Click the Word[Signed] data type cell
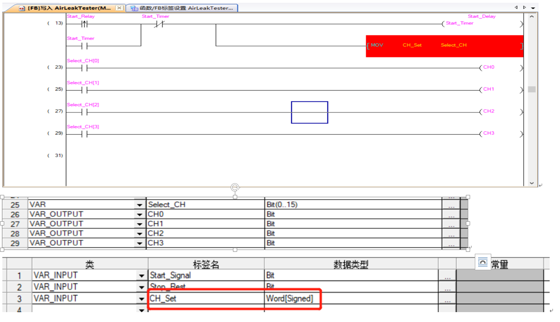Screen dimensions: 560x322 (289, 298)
